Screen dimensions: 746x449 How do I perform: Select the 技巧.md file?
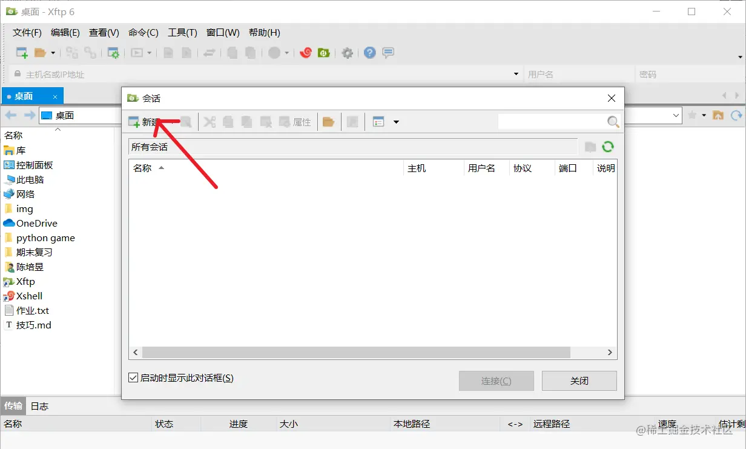(x=28, y=325)
